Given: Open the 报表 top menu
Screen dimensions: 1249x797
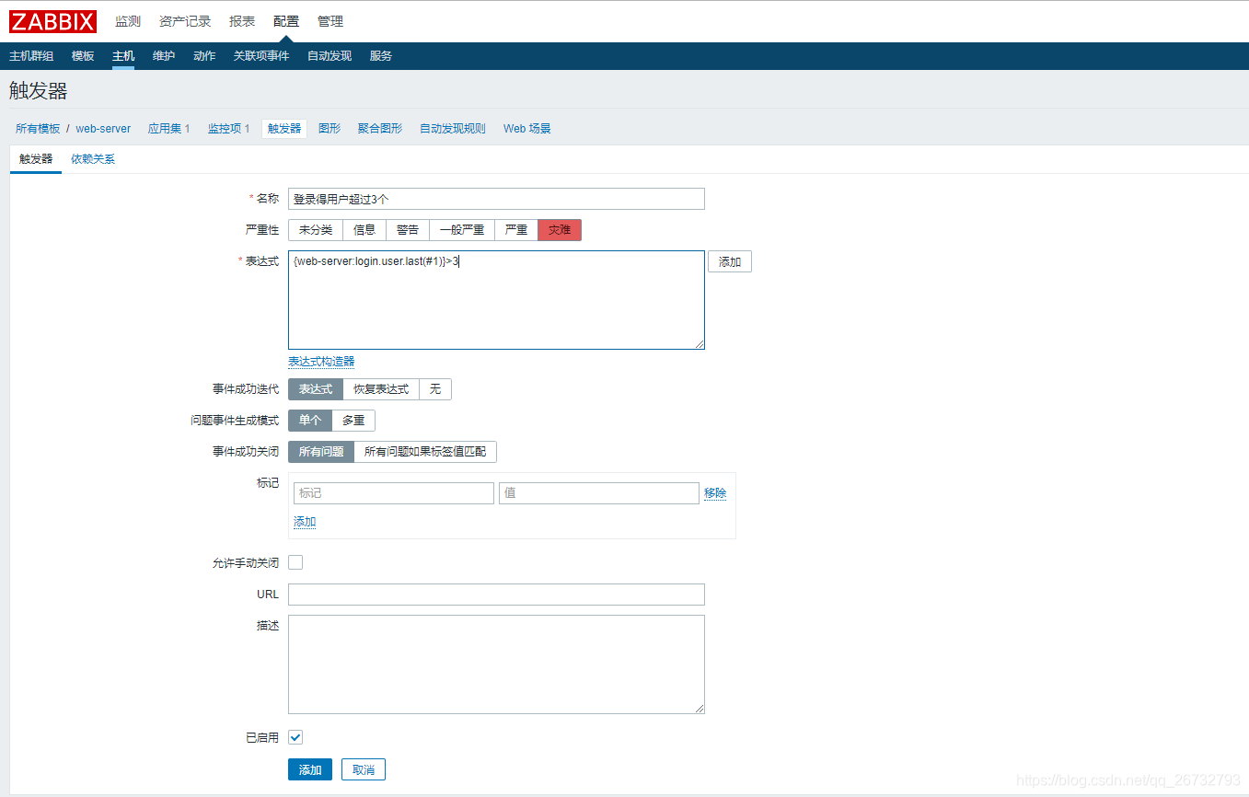Looking at the screenshot, I should coord(242,21).
